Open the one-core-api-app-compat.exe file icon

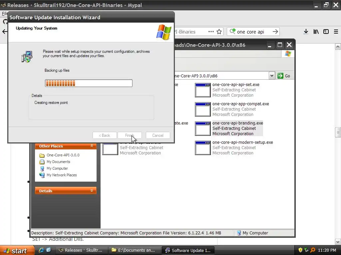(x=203, y=109)
